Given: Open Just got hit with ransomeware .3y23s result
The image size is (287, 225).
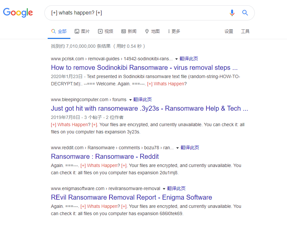Looking at the screenshot, I should (149, 108).
